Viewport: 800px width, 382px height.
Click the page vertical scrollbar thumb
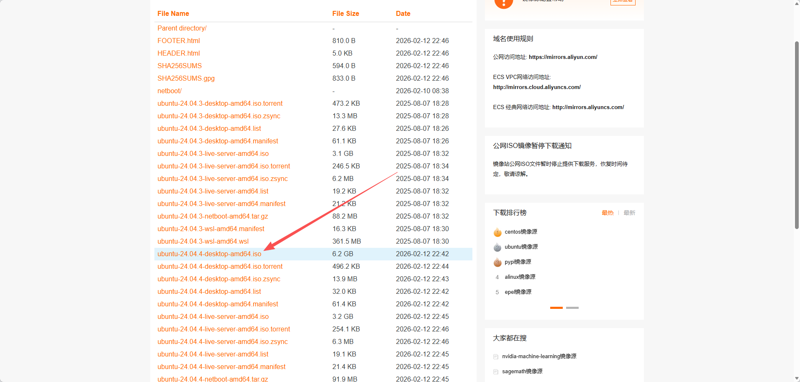click(797, 135)
